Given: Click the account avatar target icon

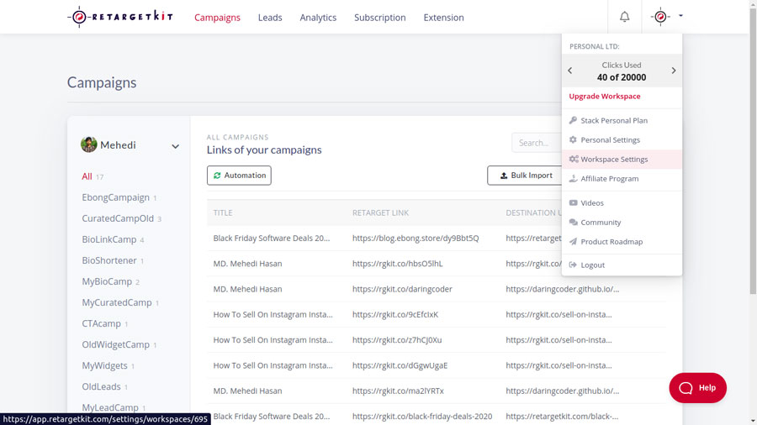Looking at the screenshot, I should [x=660, y=17].
